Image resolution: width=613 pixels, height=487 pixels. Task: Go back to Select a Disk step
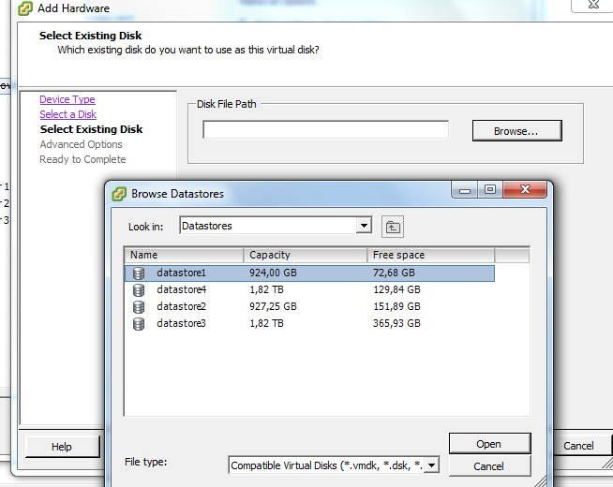pos(68,114)
